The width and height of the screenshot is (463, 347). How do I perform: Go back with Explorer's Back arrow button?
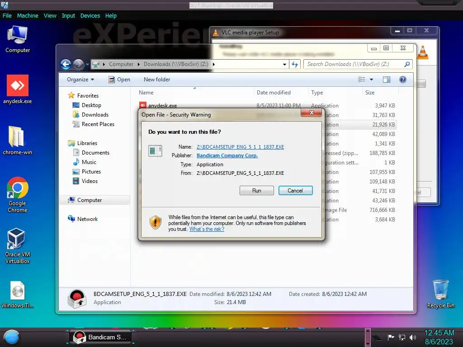66,64
